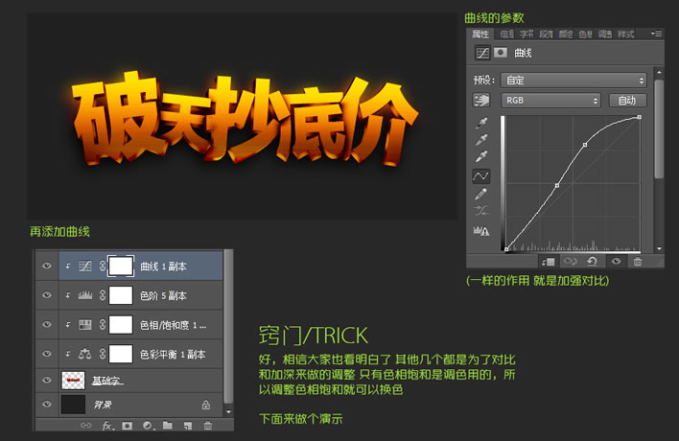Click the clip to layer icon
Image resolution: width=679 pixels, height=441 pixels.
[549, 262]
